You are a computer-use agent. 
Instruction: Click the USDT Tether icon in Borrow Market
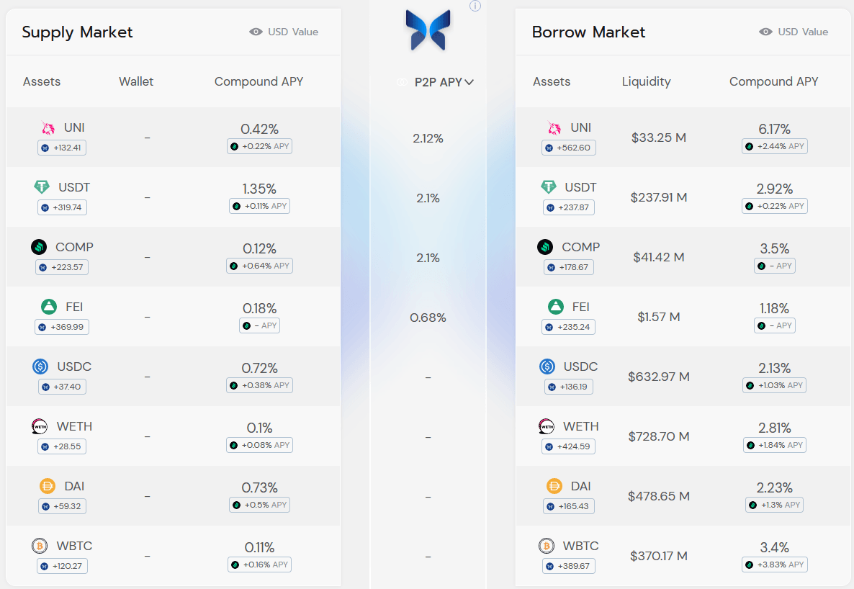[549, 187]
